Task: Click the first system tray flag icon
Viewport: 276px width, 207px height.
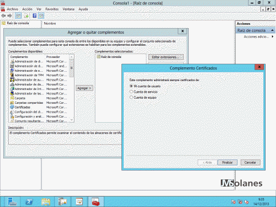Action: tap(233, 202)
